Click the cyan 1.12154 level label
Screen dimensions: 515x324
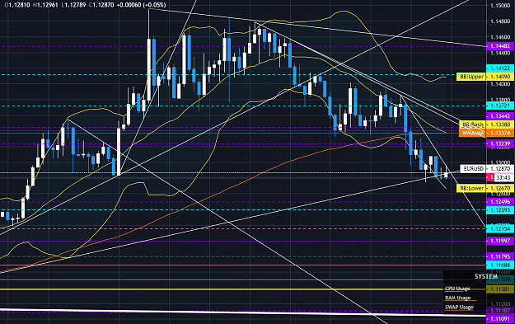500,228
